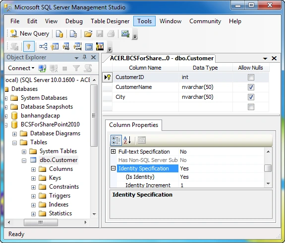Close the Object Explorer panel
285x243 pixels.
(93, 57)
